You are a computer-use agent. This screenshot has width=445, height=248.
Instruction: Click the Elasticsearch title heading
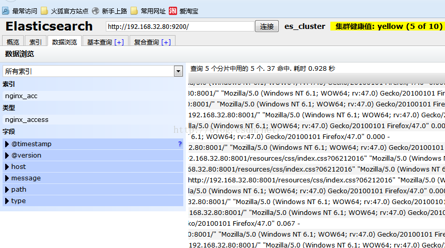pyautogui.click(x=49, y=26)
